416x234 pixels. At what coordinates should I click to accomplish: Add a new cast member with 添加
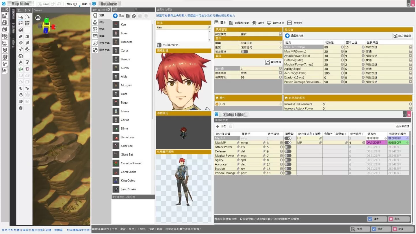(x=118, y=16)
